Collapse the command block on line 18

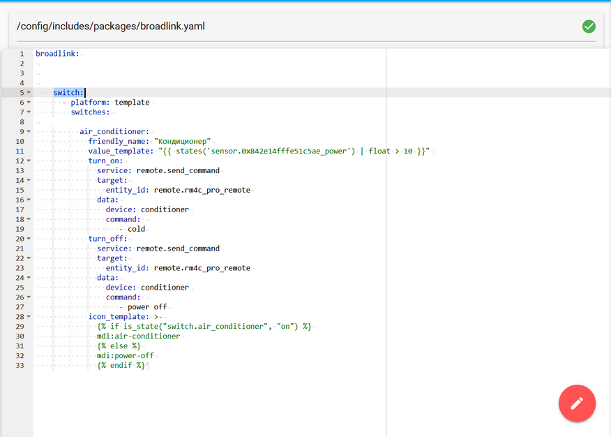(29, 219)
